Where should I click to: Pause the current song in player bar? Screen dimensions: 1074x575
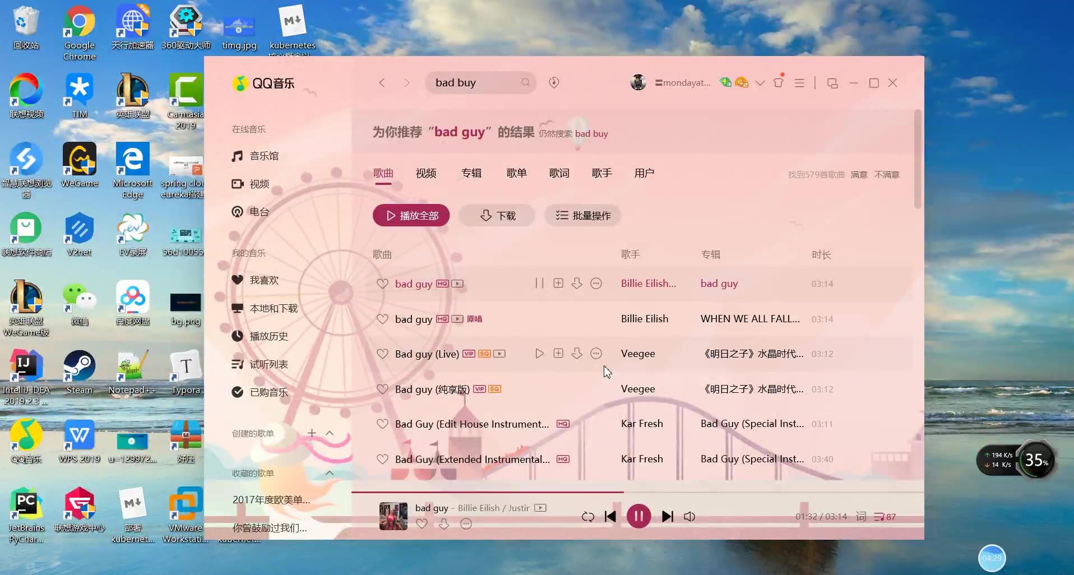pos(638,516)
